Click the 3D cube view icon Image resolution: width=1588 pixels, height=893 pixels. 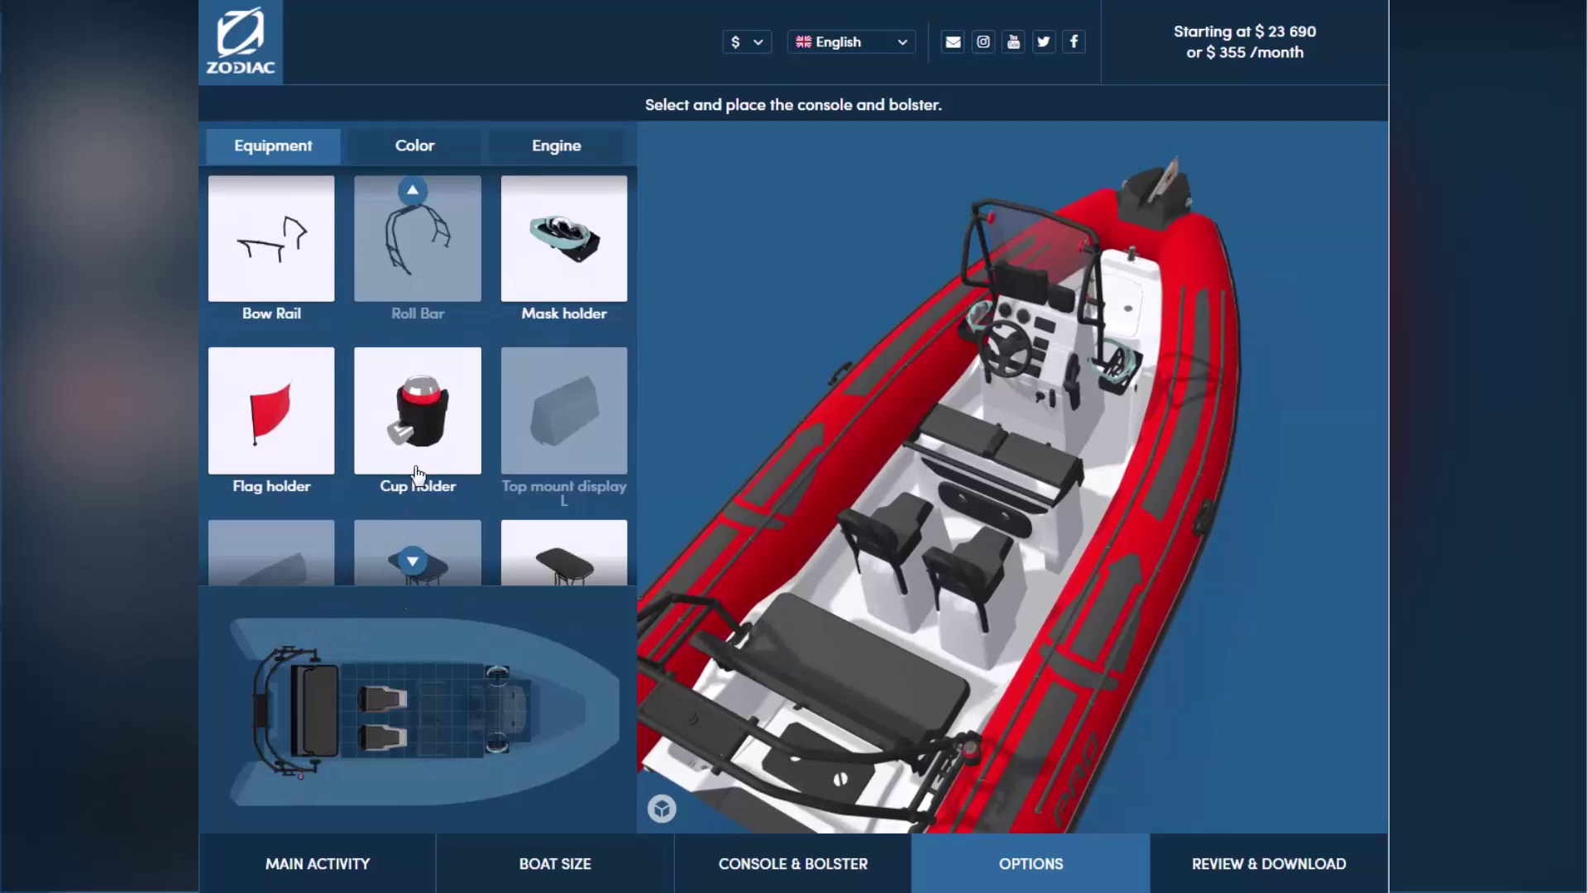tap(662, 808)
